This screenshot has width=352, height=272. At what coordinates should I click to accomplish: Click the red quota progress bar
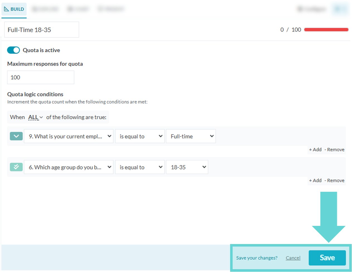click(x=326, y=30)
